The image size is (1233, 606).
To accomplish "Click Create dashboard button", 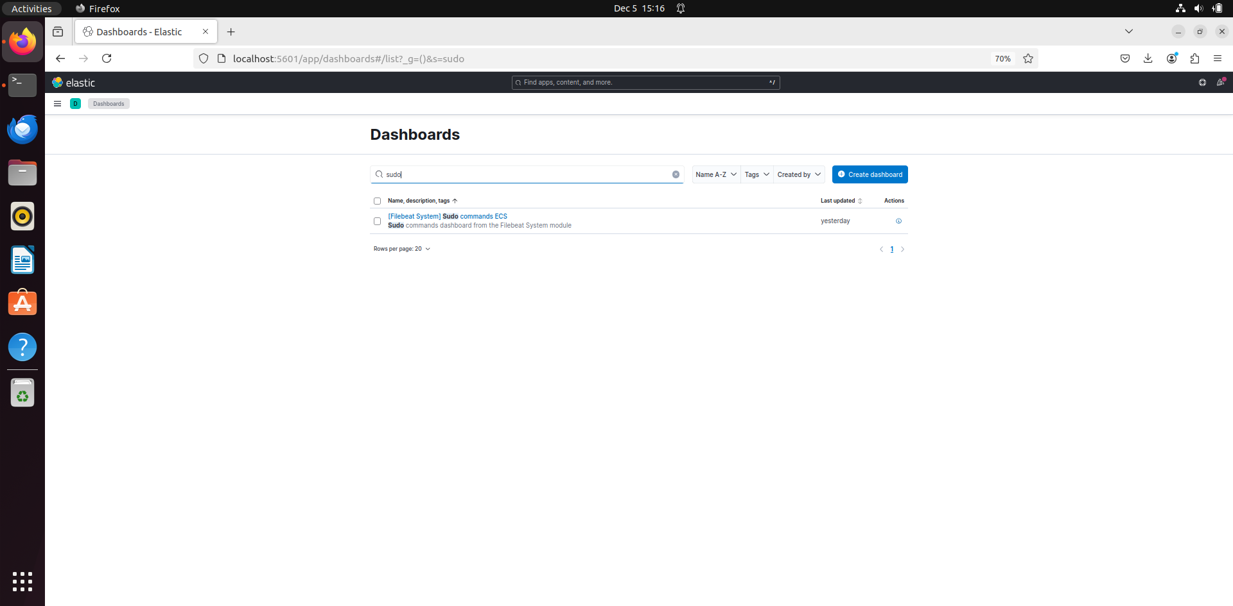I will coord(870,174).
